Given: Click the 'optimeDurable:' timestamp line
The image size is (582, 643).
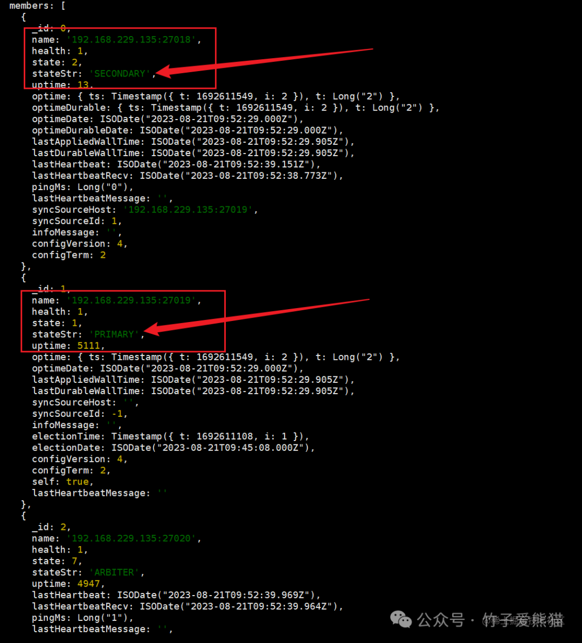Looking at the screenshot, I should (235, 108).
